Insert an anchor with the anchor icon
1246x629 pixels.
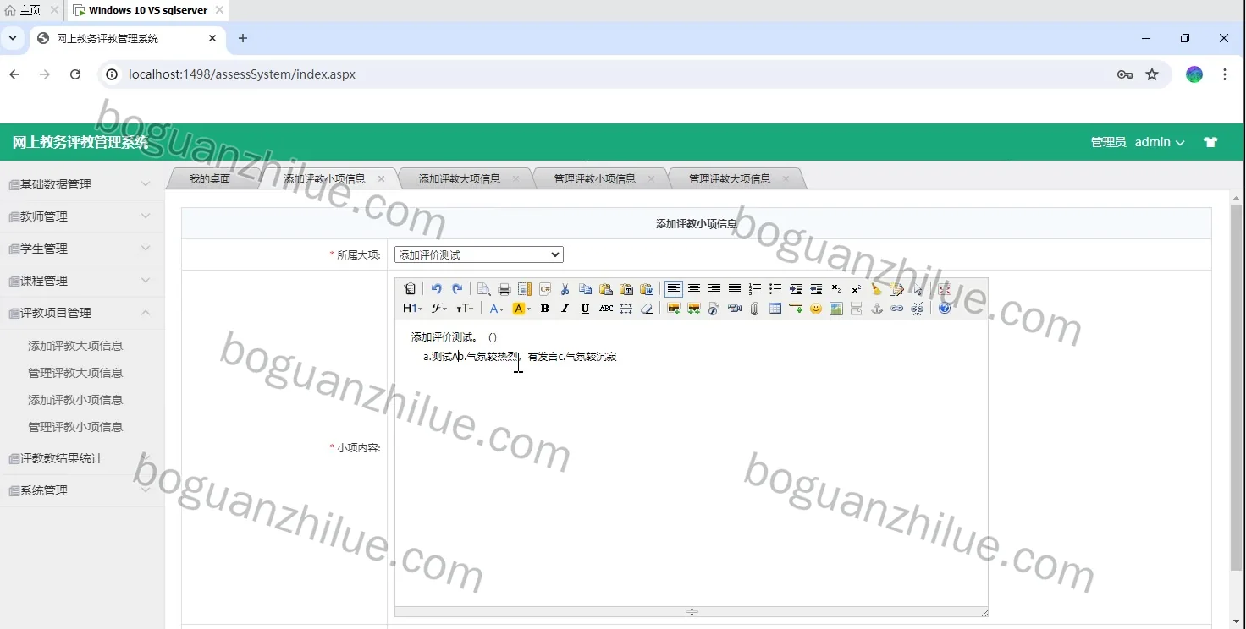coord(877,309)
